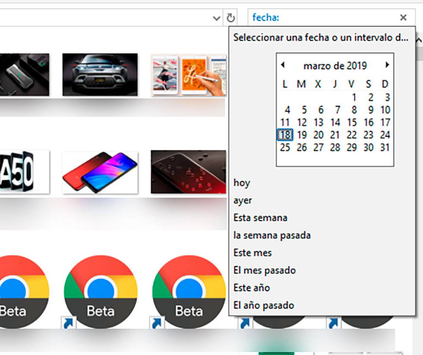Pick day 3 in the calendar
Image resolution: width=423 pixels, height=355 pixels.
(x=388, y=97)
